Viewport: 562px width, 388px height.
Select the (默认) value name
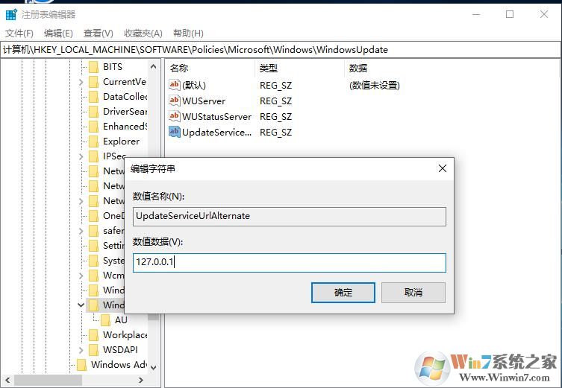click(x=194, y=86)
